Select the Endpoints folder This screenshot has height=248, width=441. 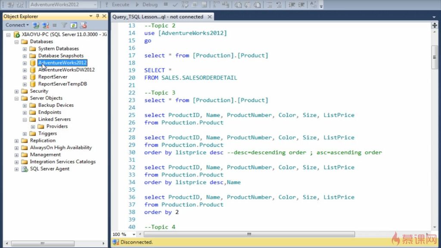tap(50, 112)
